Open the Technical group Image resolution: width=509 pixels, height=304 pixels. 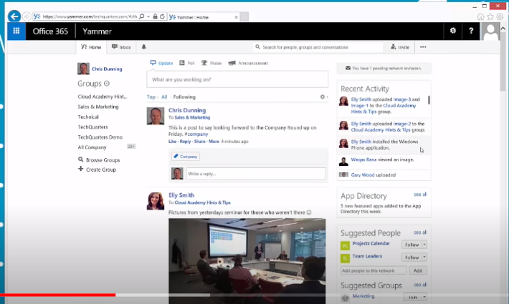(x=88, y=117)
